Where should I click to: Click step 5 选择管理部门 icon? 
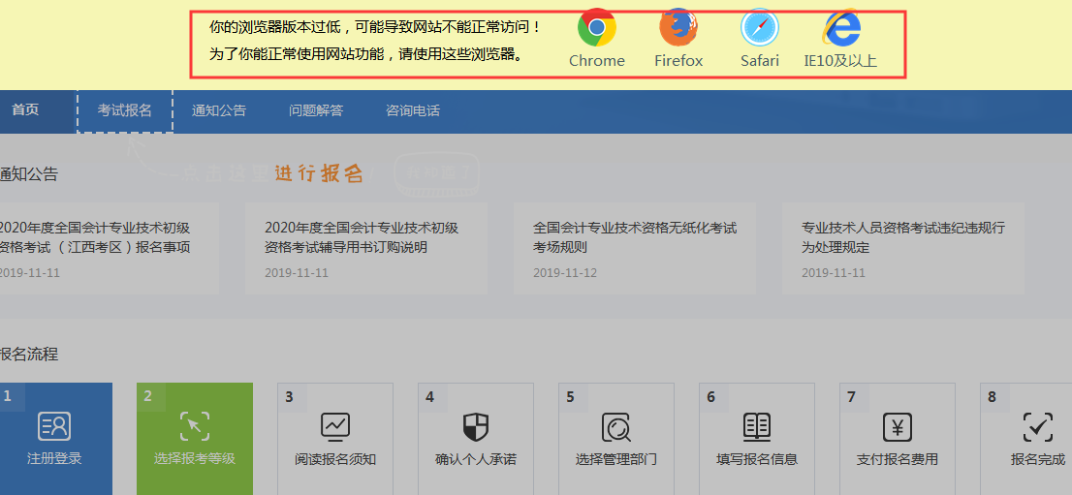[616, 426]
